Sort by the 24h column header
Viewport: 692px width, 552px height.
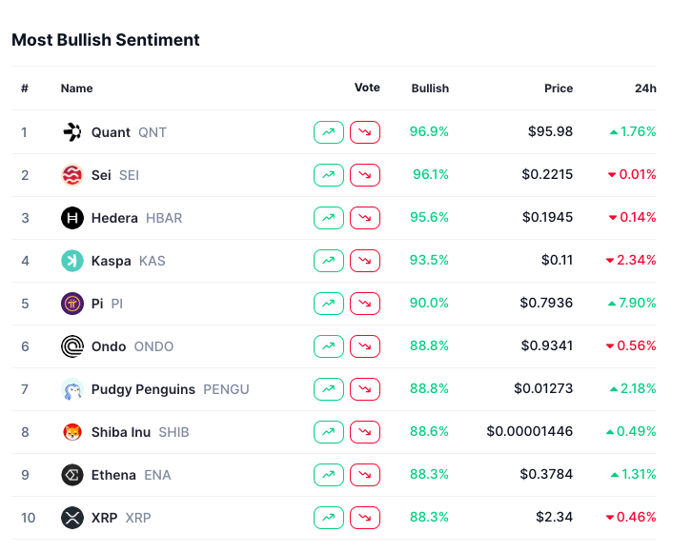pyautogui.click(x=645, y=89)
